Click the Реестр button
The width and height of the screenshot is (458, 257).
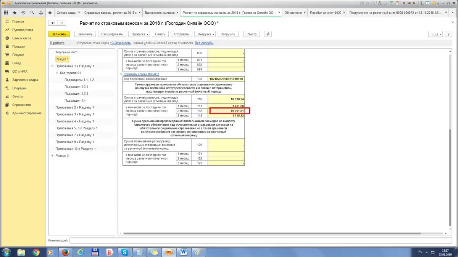pyautogui.click(x=252, y=34)
